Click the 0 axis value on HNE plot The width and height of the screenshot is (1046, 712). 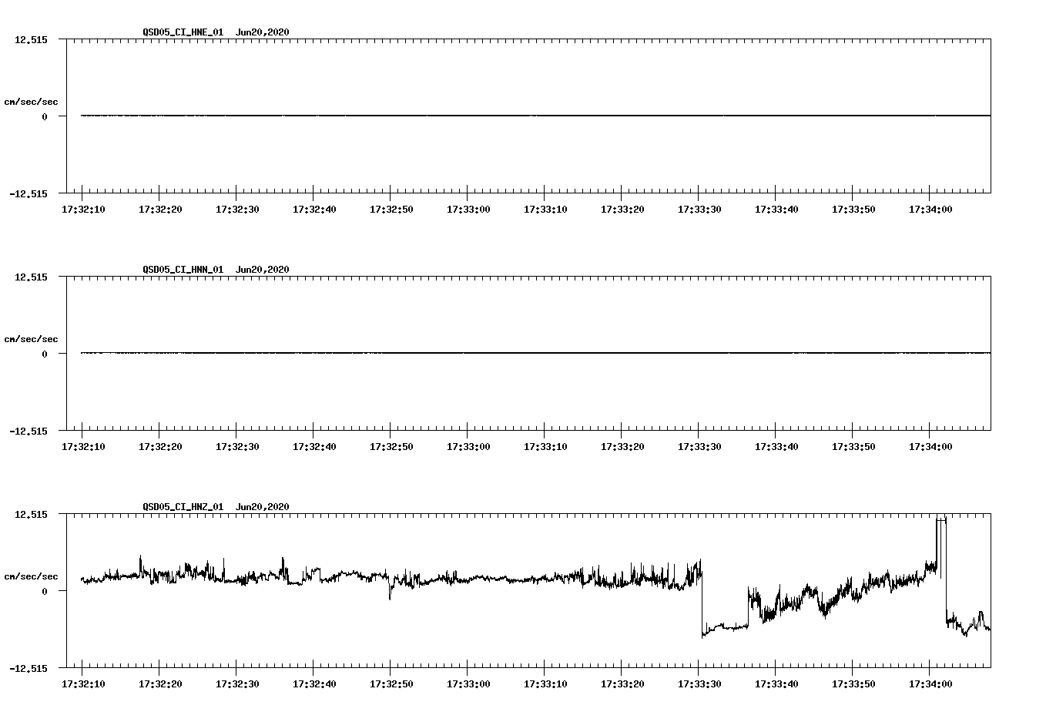point(45,116)
